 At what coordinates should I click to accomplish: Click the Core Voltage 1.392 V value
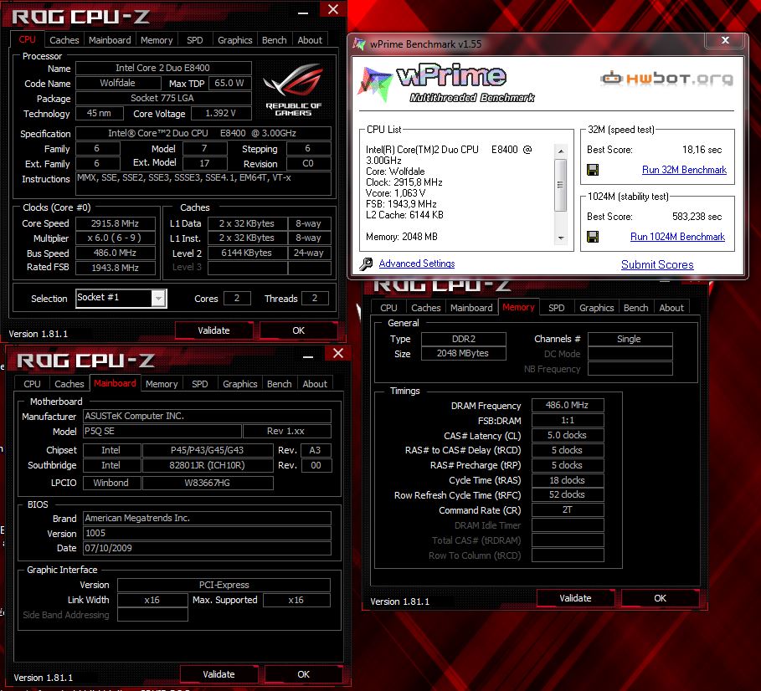click(x=221, y=114)
